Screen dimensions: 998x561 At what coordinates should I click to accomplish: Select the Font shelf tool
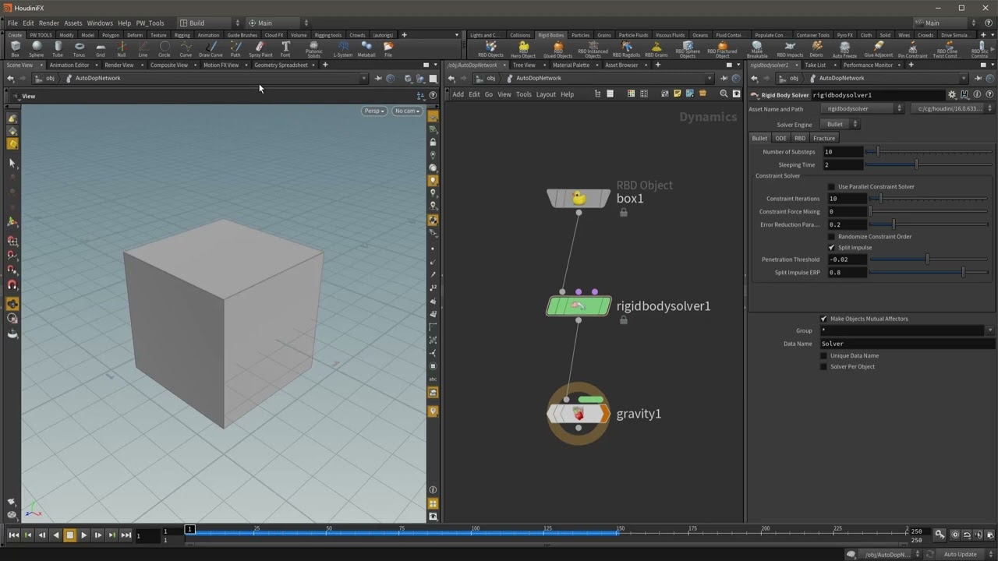click(285, 49)
